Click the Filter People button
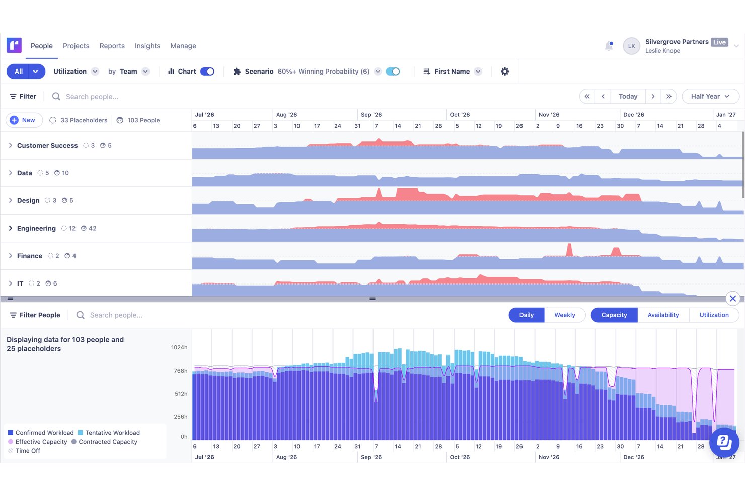The width and height of the screenshot is (745, 497). 35,315
